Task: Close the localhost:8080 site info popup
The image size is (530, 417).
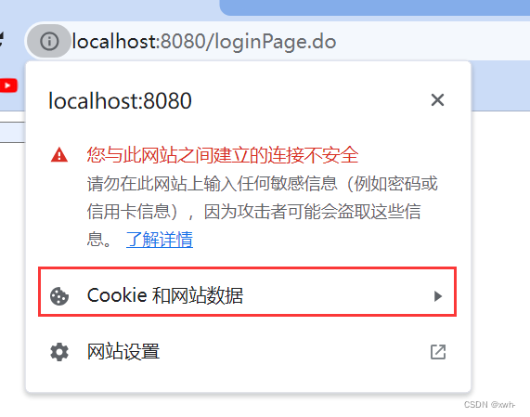Action: tap(437, 100)
